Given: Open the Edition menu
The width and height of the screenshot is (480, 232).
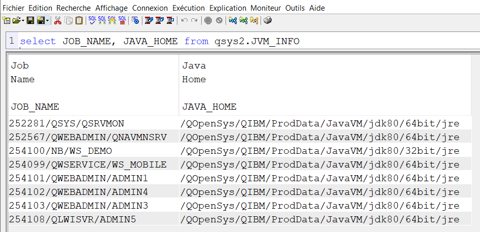Looking at the screenshot, I should [41, 8].
